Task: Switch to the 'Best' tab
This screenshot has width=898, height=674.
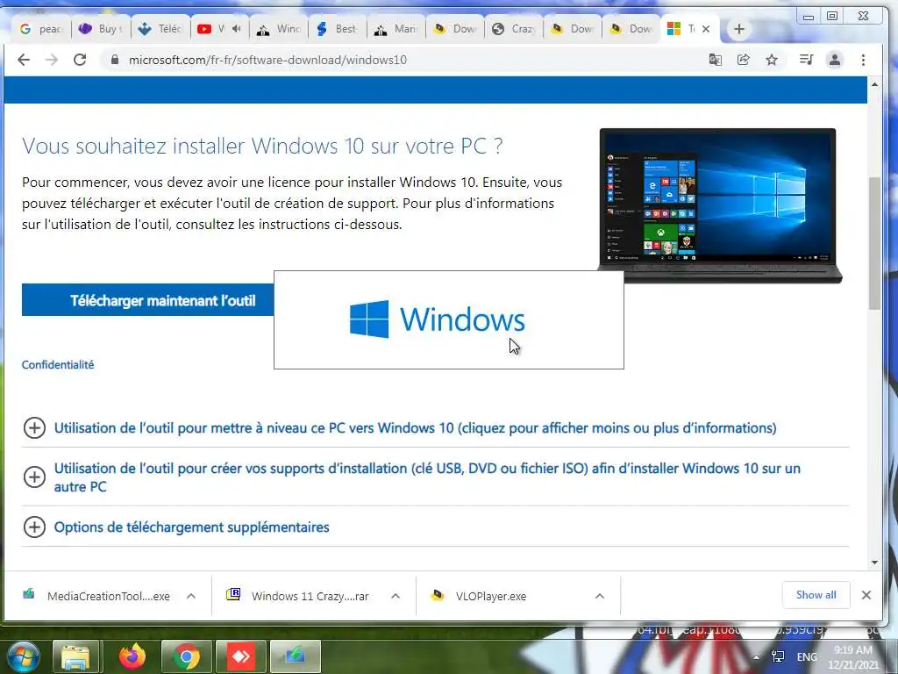Action: pyautogui.click(x=338, y=29)
